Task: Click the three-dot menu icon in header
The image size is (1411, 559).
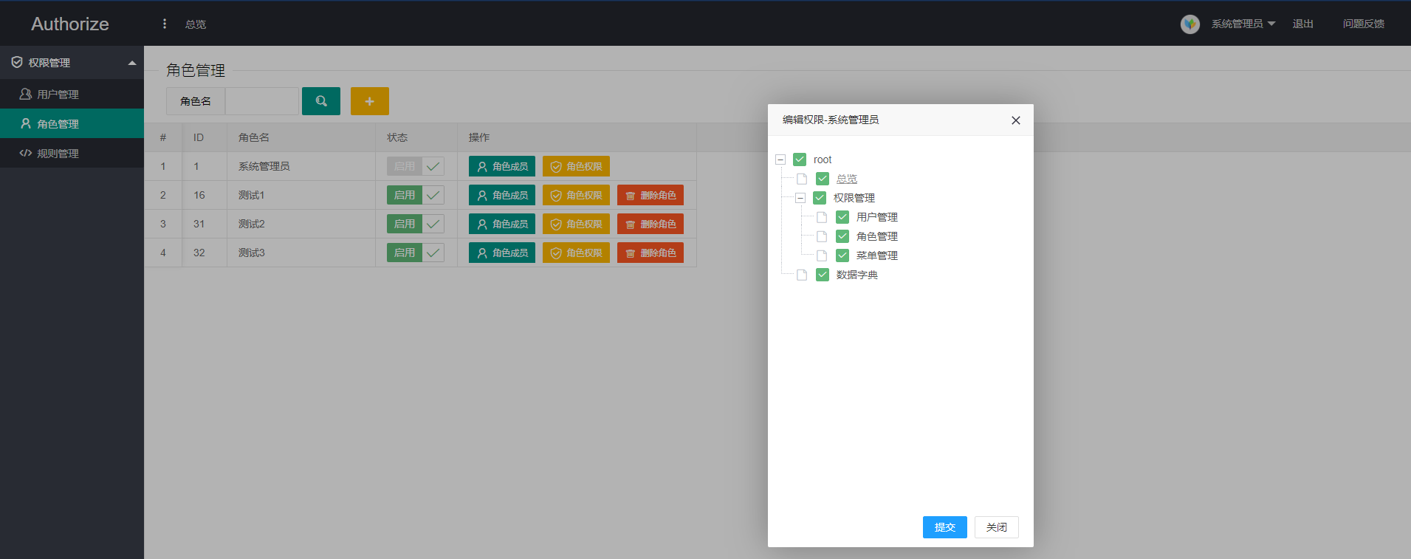Action: coord(164,24)
